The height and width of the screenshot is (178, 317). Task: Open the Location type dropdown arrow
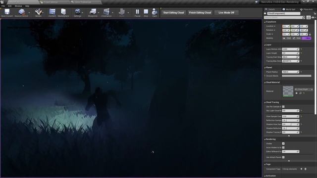coord(274,26)
